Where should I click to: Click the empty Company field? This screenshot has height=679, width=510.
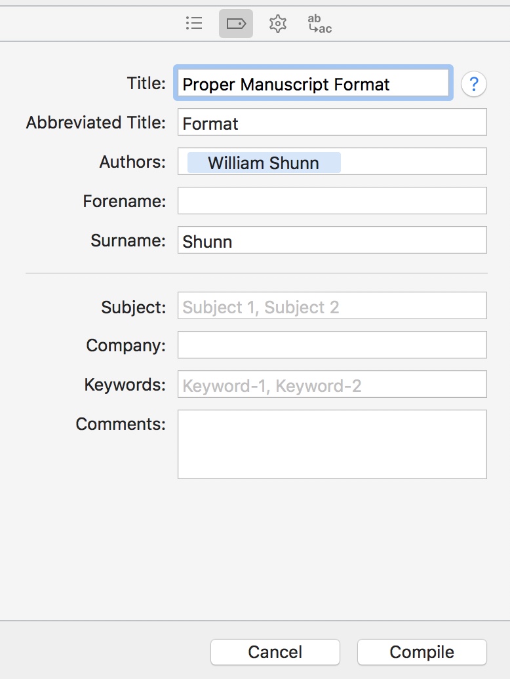tap(332, 345)
